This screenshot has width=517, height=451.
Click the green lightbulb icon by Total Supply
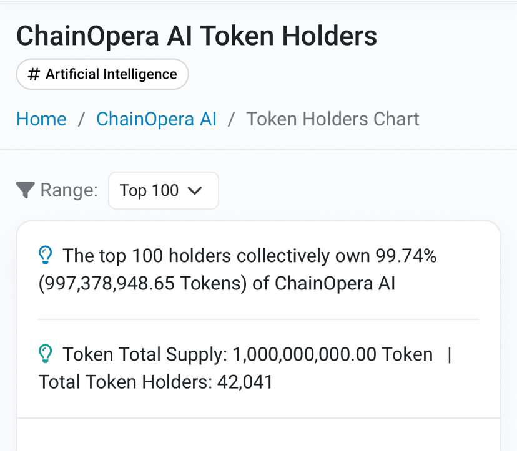point(46,354)
